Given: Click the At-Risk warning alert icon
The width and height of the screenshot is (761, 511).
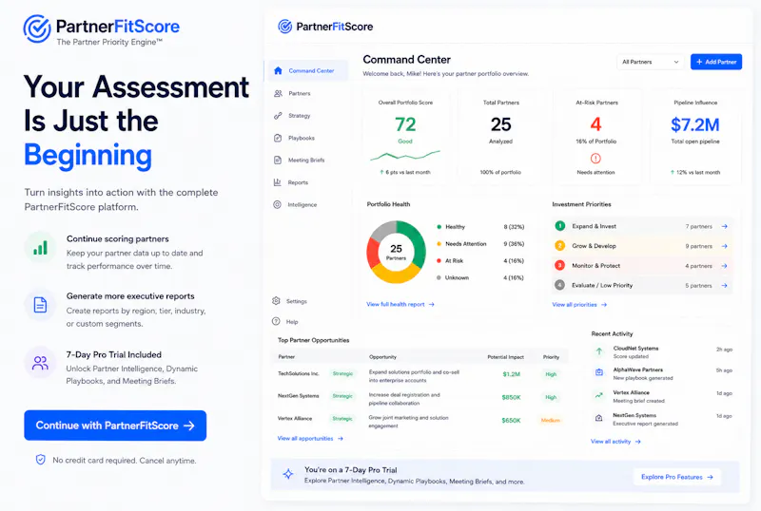Looking at the screenshot, I should [595, 158].
